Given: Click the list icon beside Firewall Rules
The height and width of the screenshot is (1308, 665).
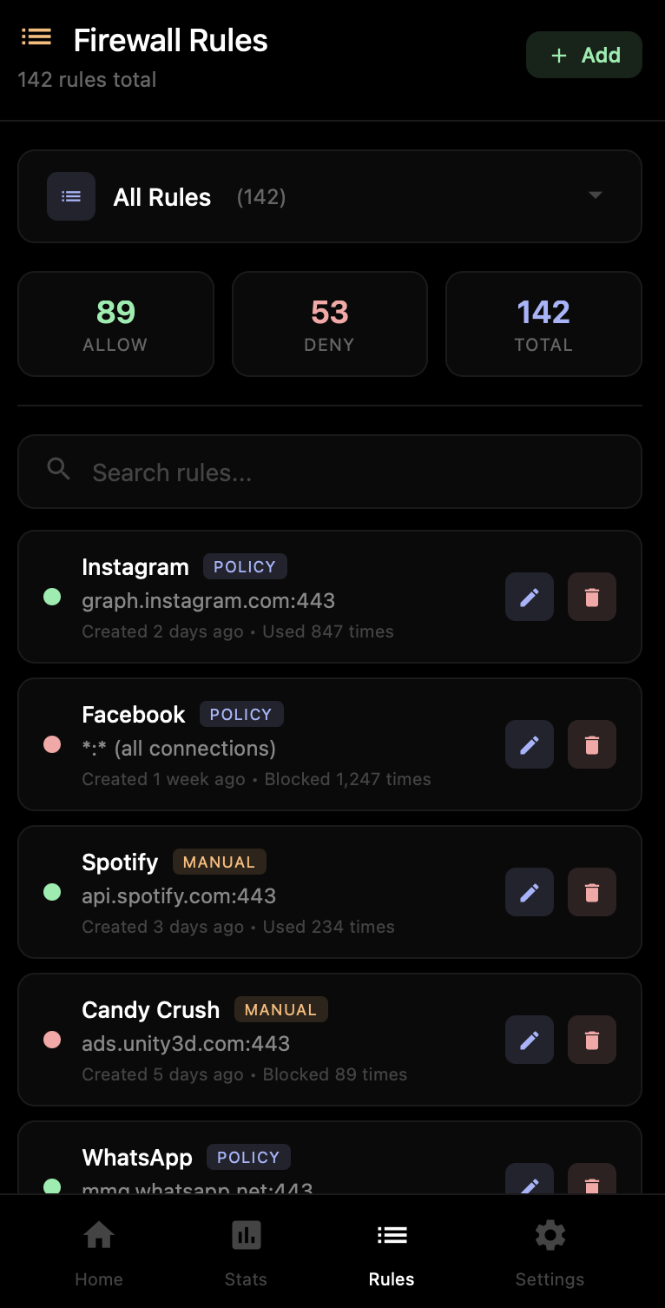Looking at the screenshot, I should (x=36, y=37).
